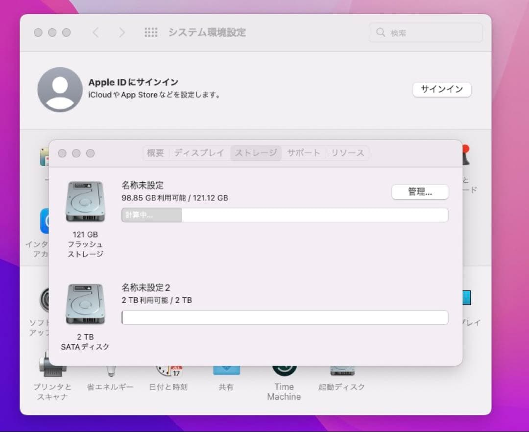The width and height of the screenshot is (529, 432).
Task: Click the search field in System Preferences
Action: [x=424, y=32]
